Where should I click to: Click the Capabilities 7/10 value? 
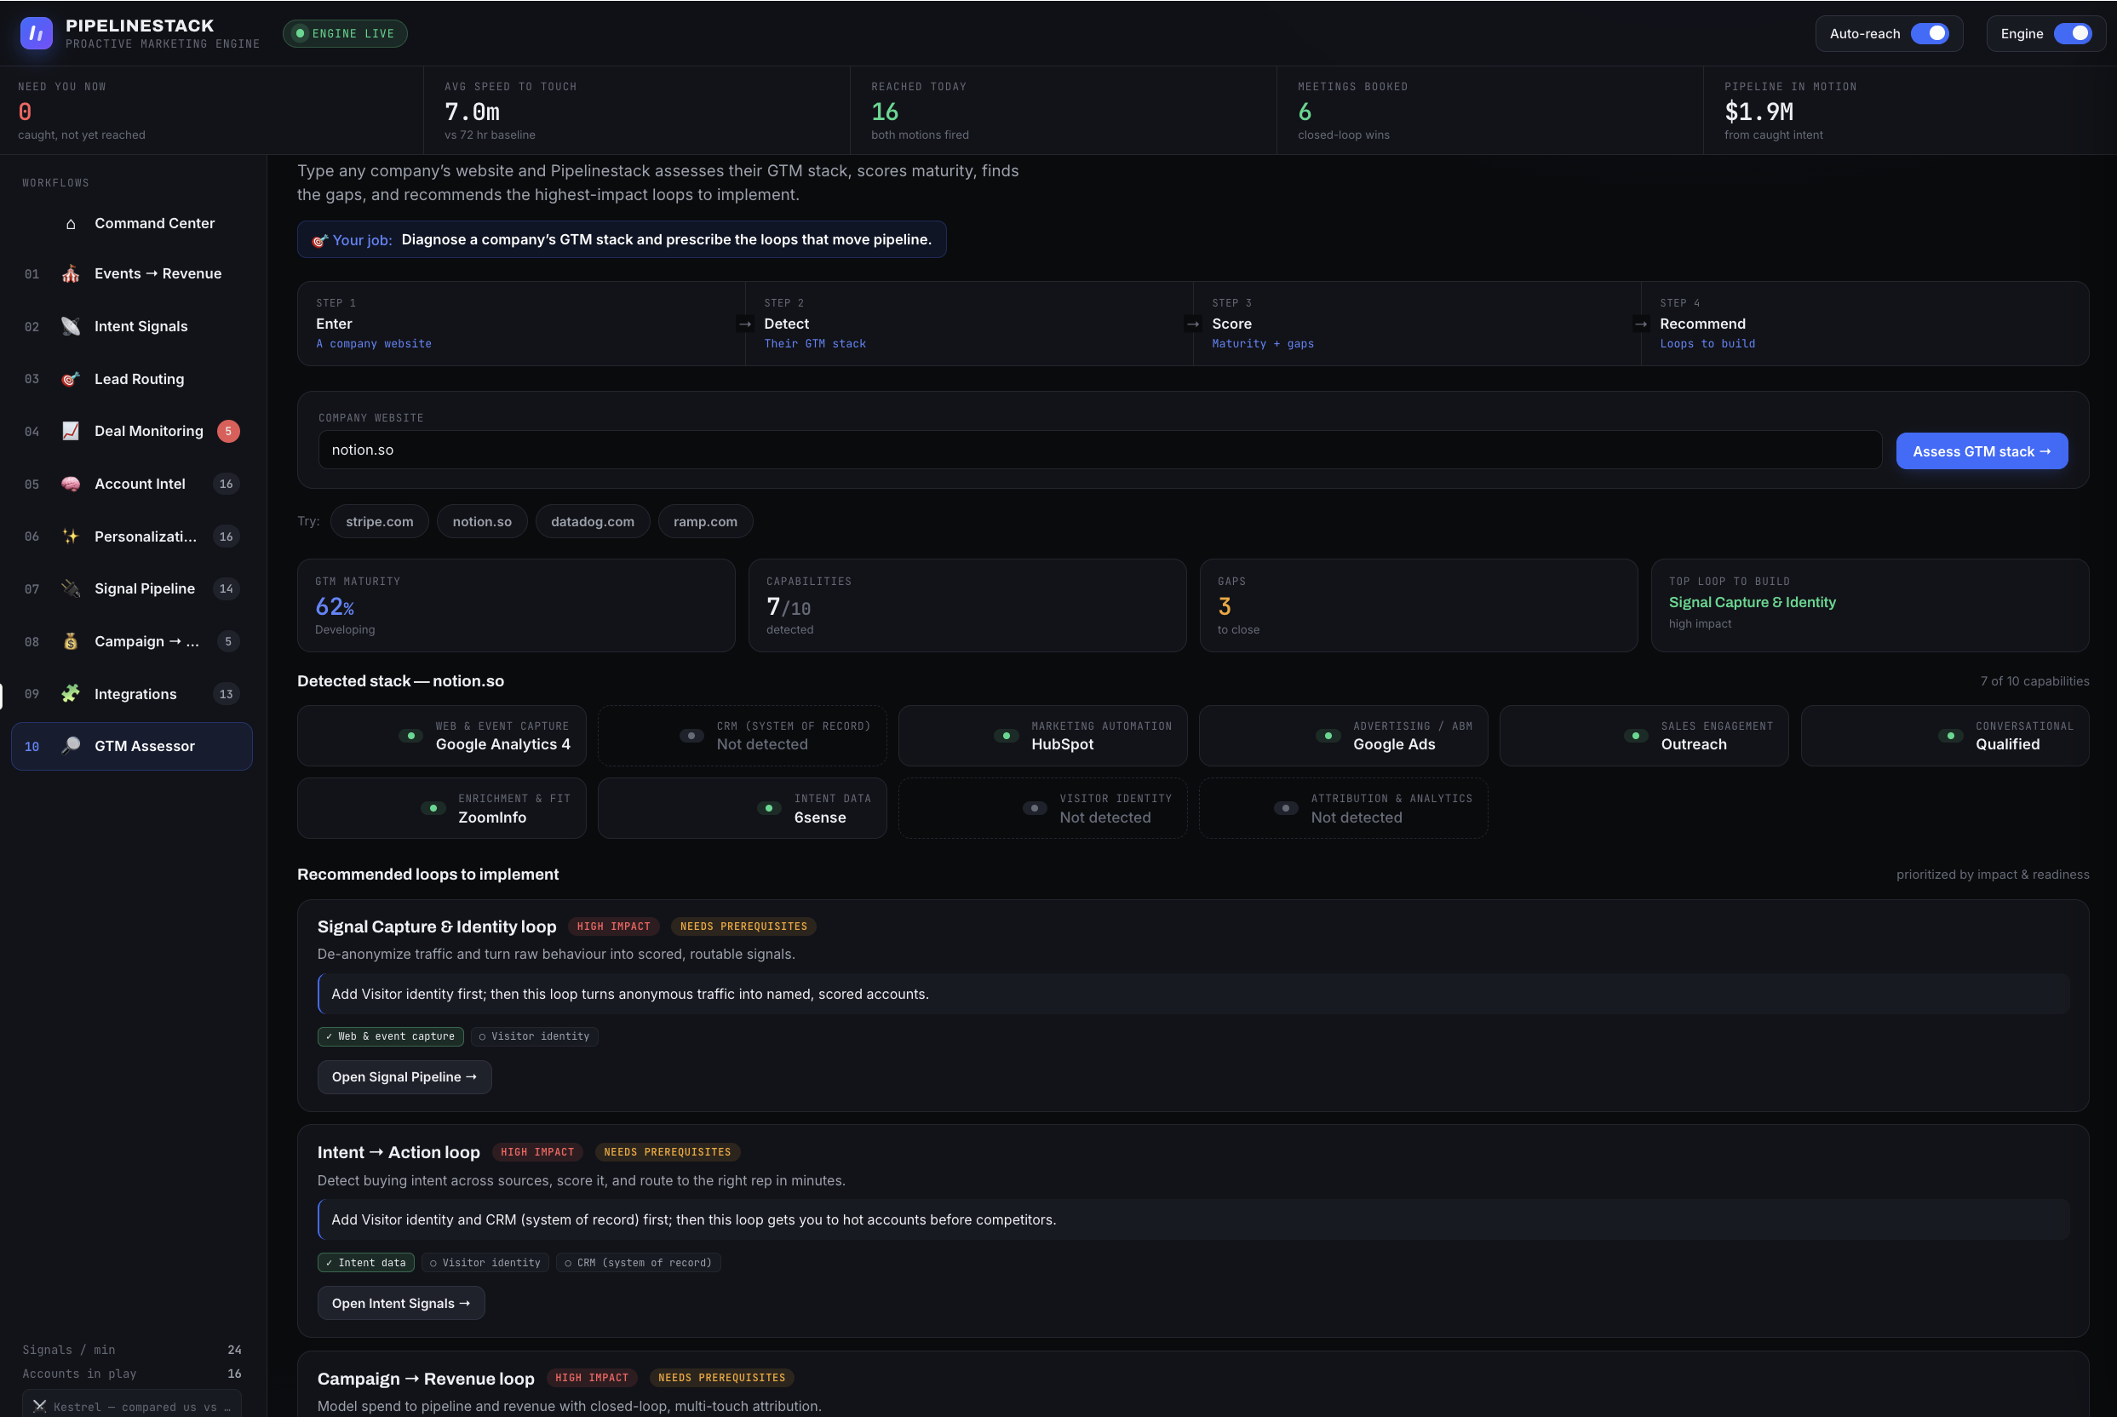788,607
